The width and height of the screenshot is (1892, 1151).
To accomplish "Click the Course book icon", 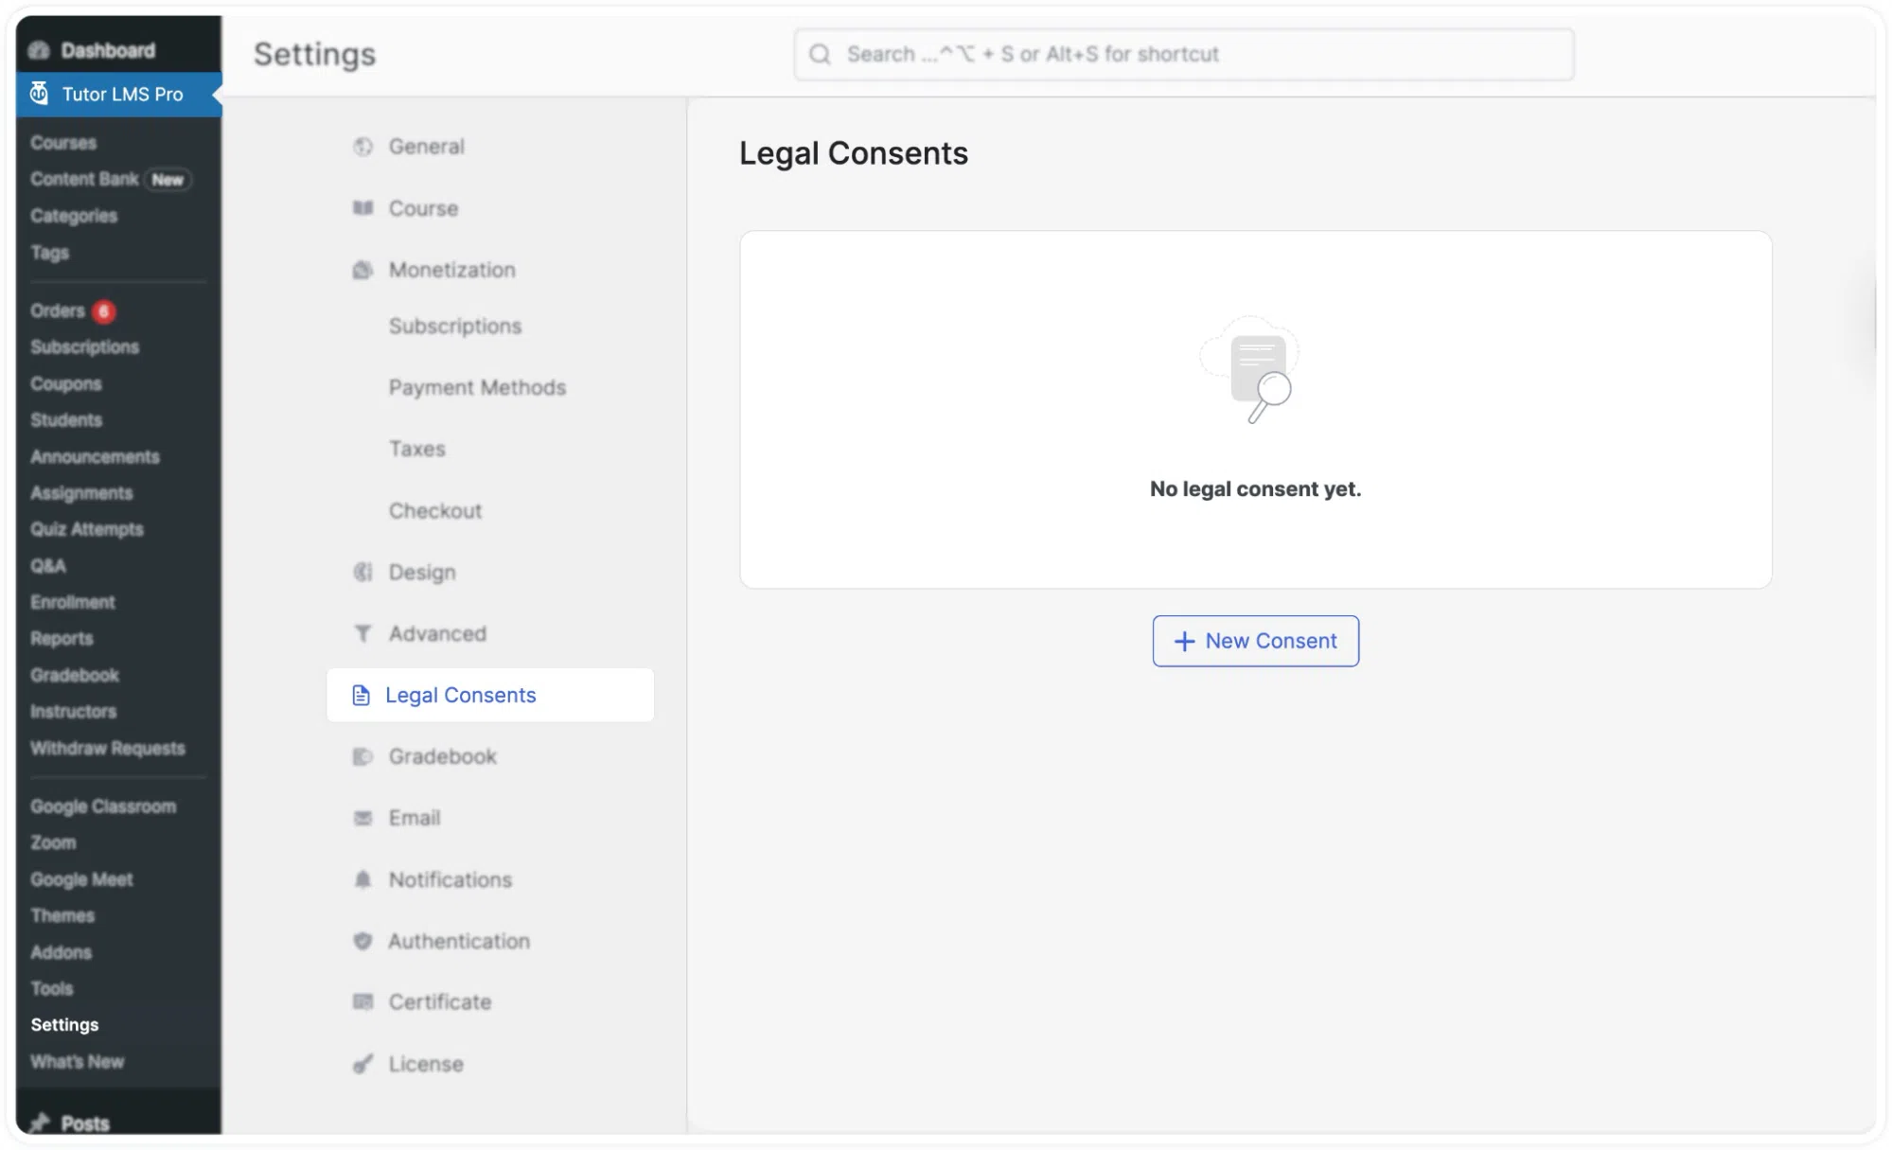I will [362, 208].
